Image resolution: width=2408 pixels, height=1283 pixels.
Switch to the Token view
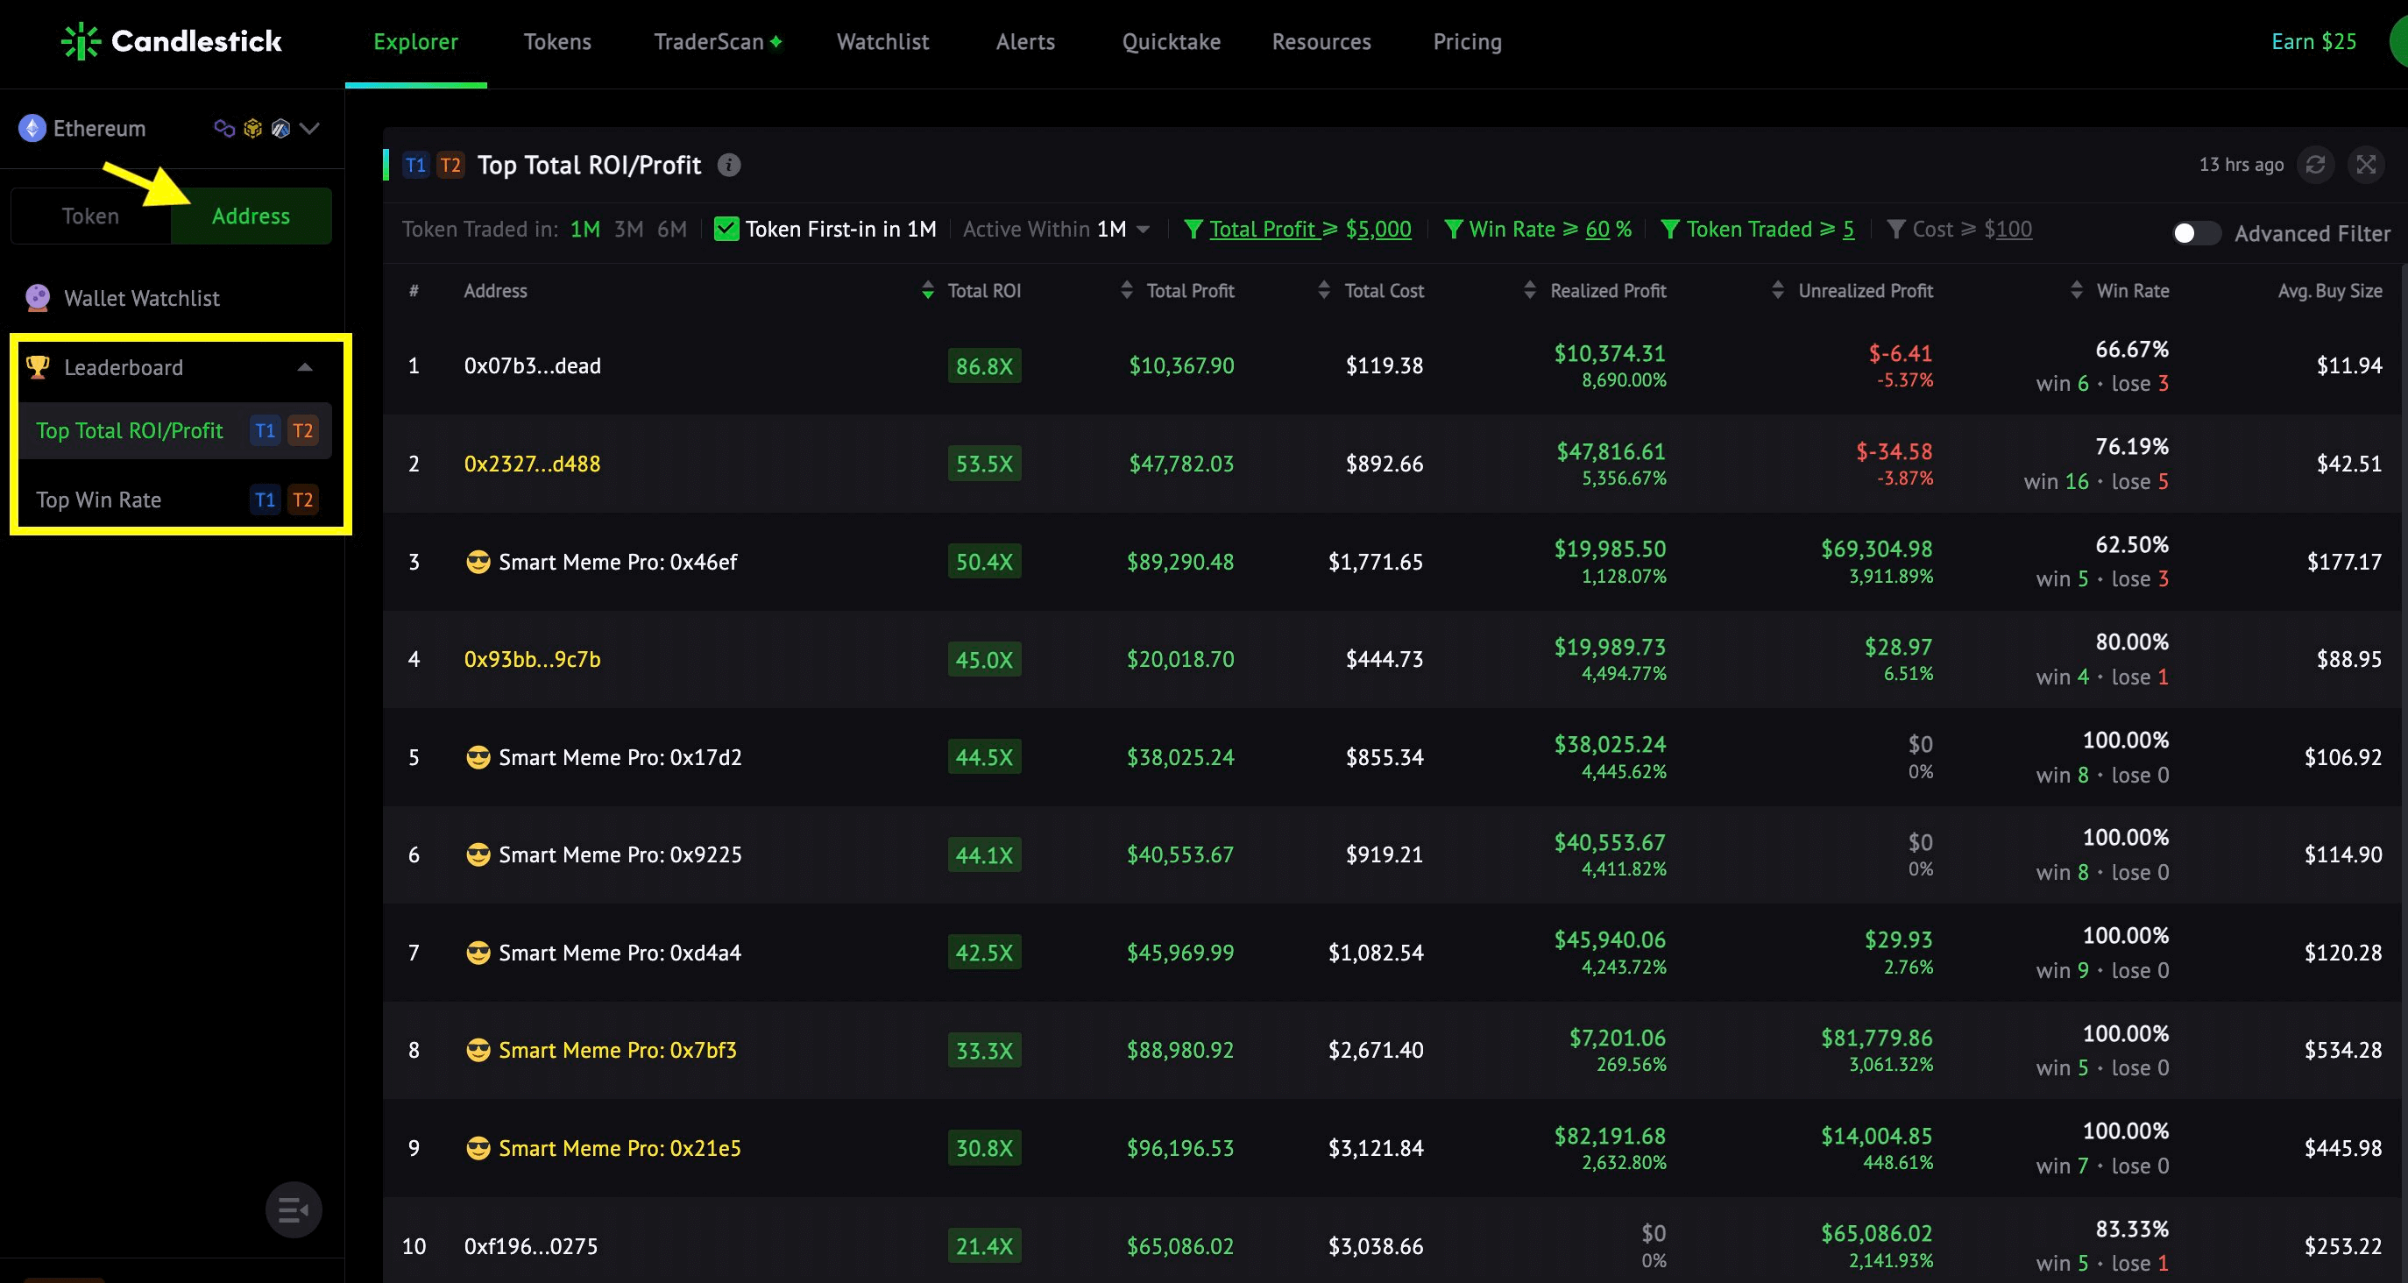coord(90,216)
